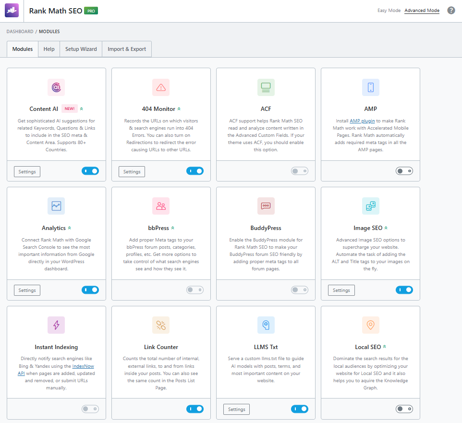
Task: Click the bbPress users icon
Action: [161, 206]
